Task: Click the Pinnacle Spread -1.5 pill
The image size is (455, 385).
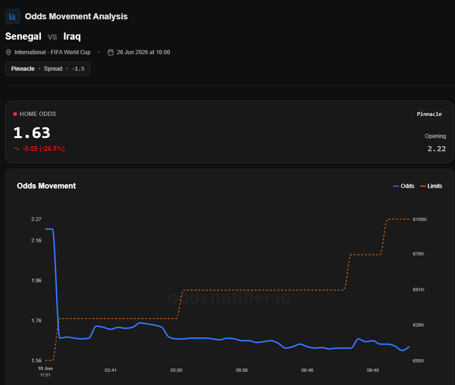Action: (x=48, y=69)
